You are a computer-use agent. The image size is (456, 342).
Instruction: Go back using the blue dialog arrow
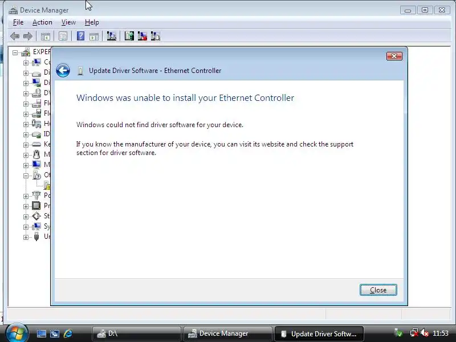63,70
